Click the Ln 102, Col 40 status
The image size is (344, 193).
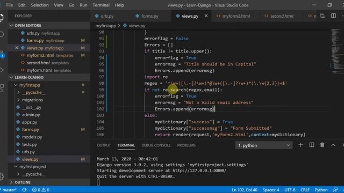pos(245,190)
